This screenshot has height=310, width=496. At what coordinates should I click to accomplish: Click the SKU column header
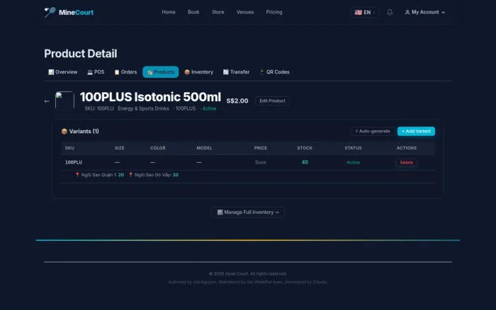(69, 148)
